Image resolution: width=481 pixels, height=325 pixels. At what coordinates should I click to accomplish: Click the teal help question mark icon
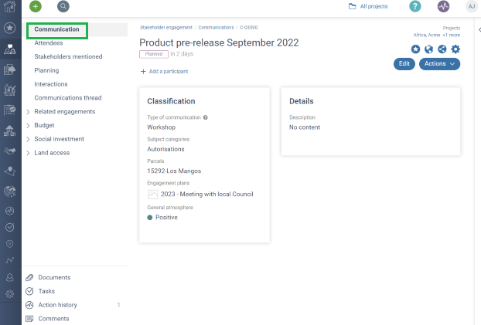point(415,6)
